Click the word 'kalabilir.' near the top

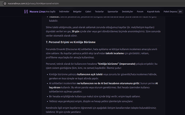pyautogui.click(x=54, y=21)
